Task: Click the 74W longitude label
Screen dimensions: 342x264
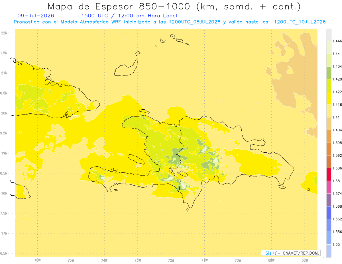Action: pyautogui.click(x=104, y=260)
